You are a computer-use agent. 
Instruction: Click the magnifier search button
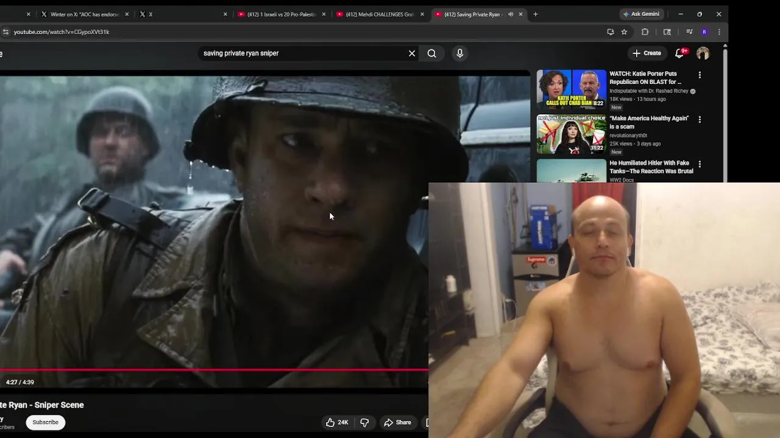431,54
